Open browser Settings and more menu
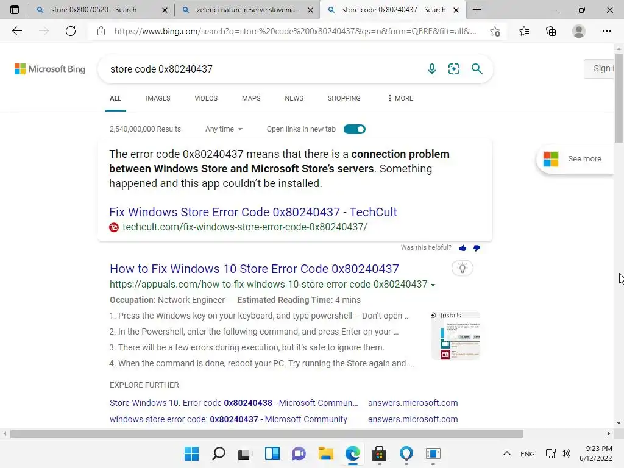624x468 pixels. coord(606,31)
